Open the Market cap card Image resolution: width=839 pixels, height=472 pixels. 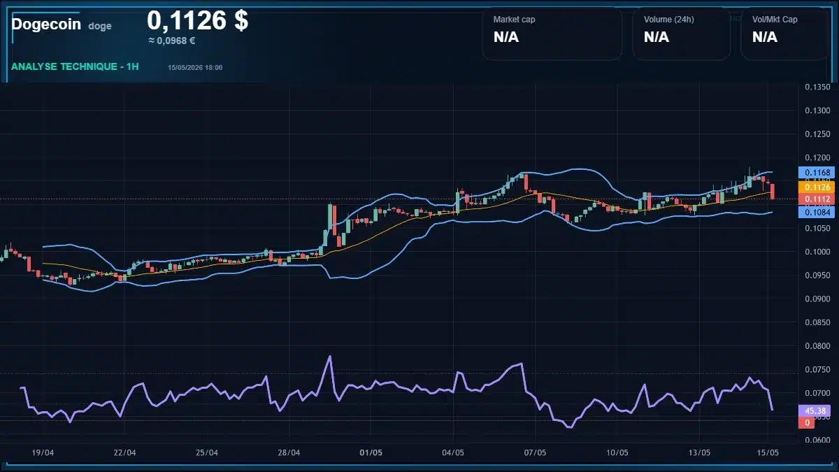552,34
